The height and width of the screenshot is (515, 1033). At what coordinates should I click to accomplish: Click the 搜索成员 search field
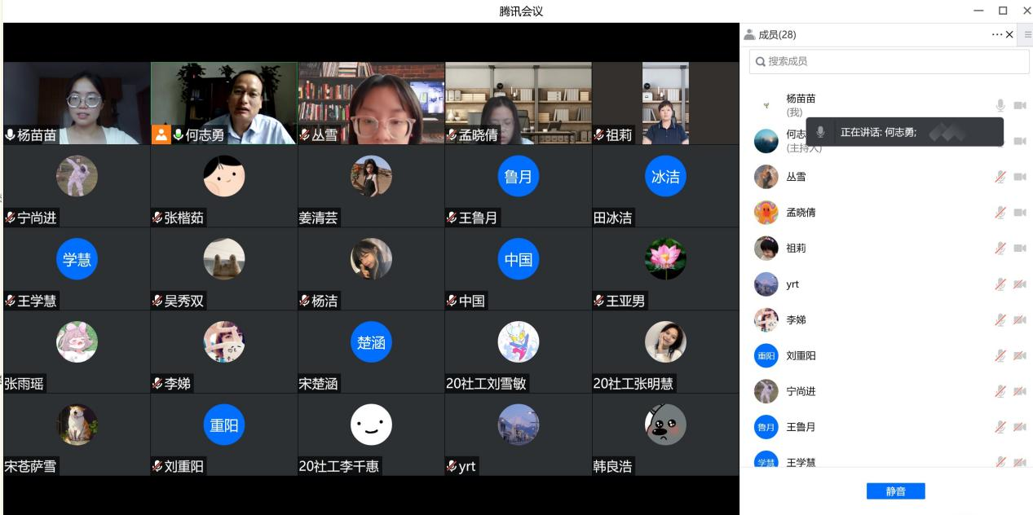coord(889,61)
